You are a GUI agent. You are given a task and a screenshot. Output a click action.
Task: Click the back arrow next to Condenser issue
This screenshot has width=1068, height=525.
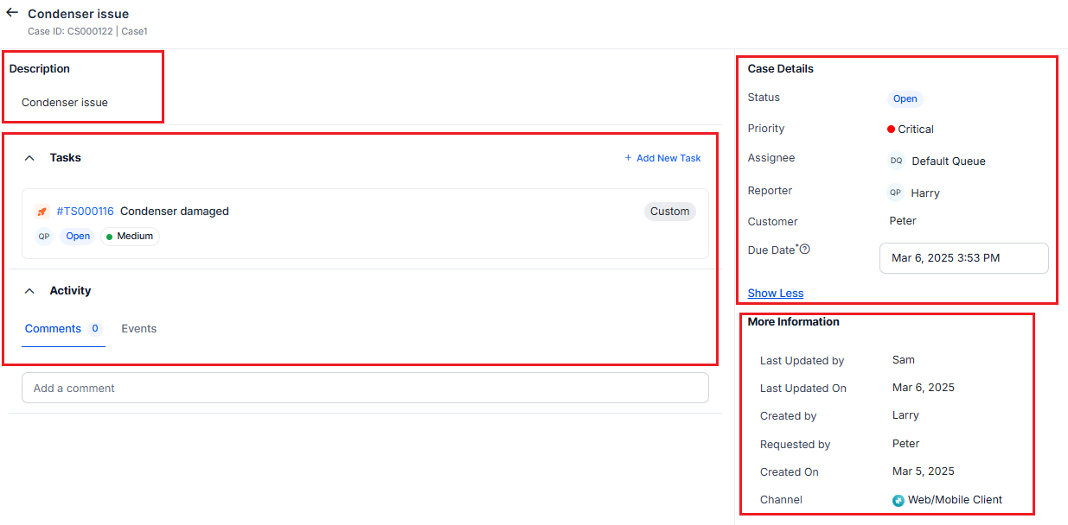coord(12,13)
